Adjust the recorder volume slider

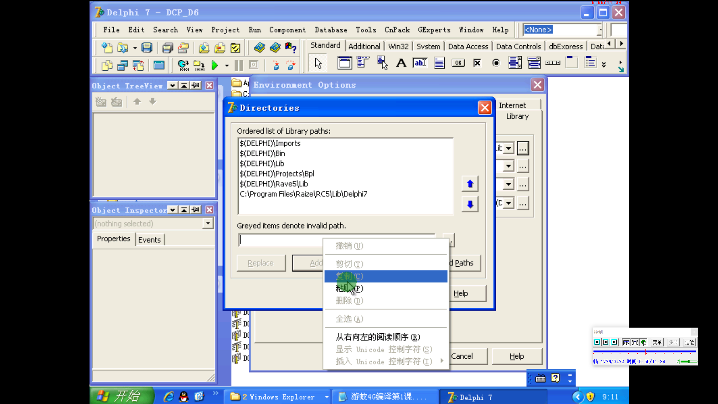688,361
